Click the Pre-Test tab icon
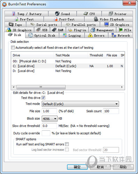Image resolution: width=138 pixels, height=174 pixels. (x=16, y=19)
